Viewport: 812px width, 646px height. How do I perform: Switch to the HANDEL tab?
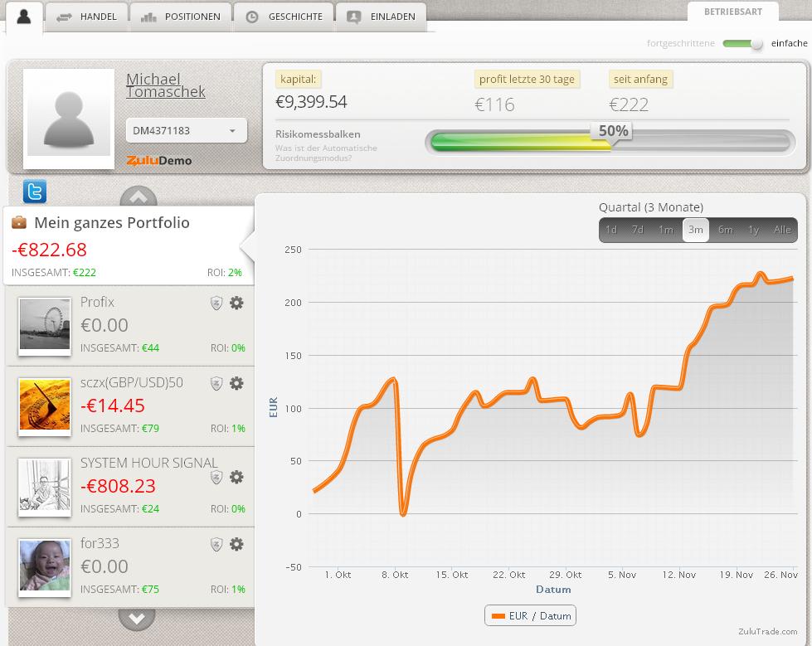[87, 16]
